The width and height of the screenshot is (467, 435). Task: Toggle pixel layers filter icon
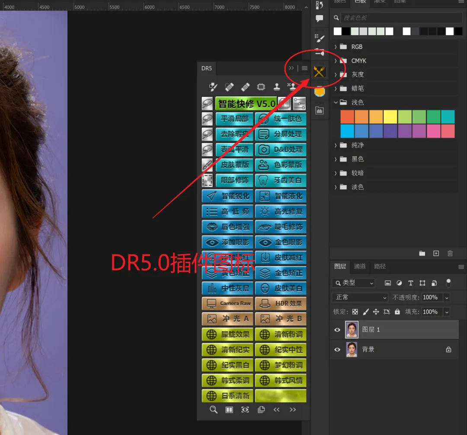point(388,283)
